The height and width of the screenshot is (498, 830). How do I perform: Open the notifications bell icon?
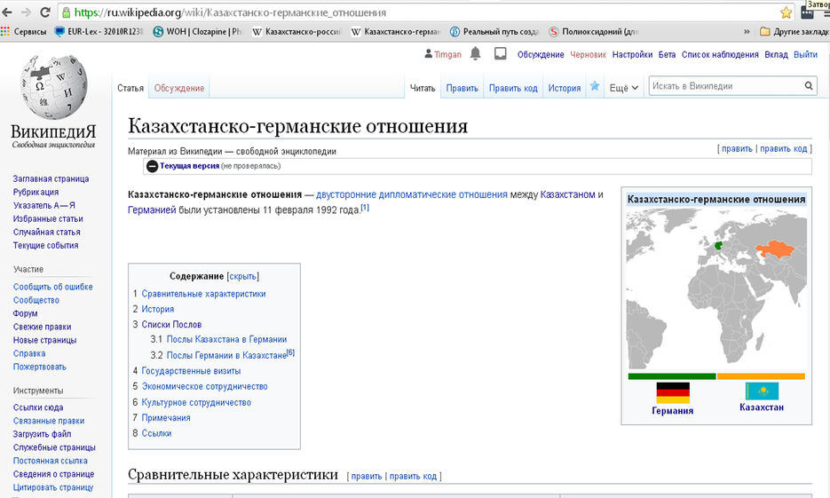coord(476,54)
